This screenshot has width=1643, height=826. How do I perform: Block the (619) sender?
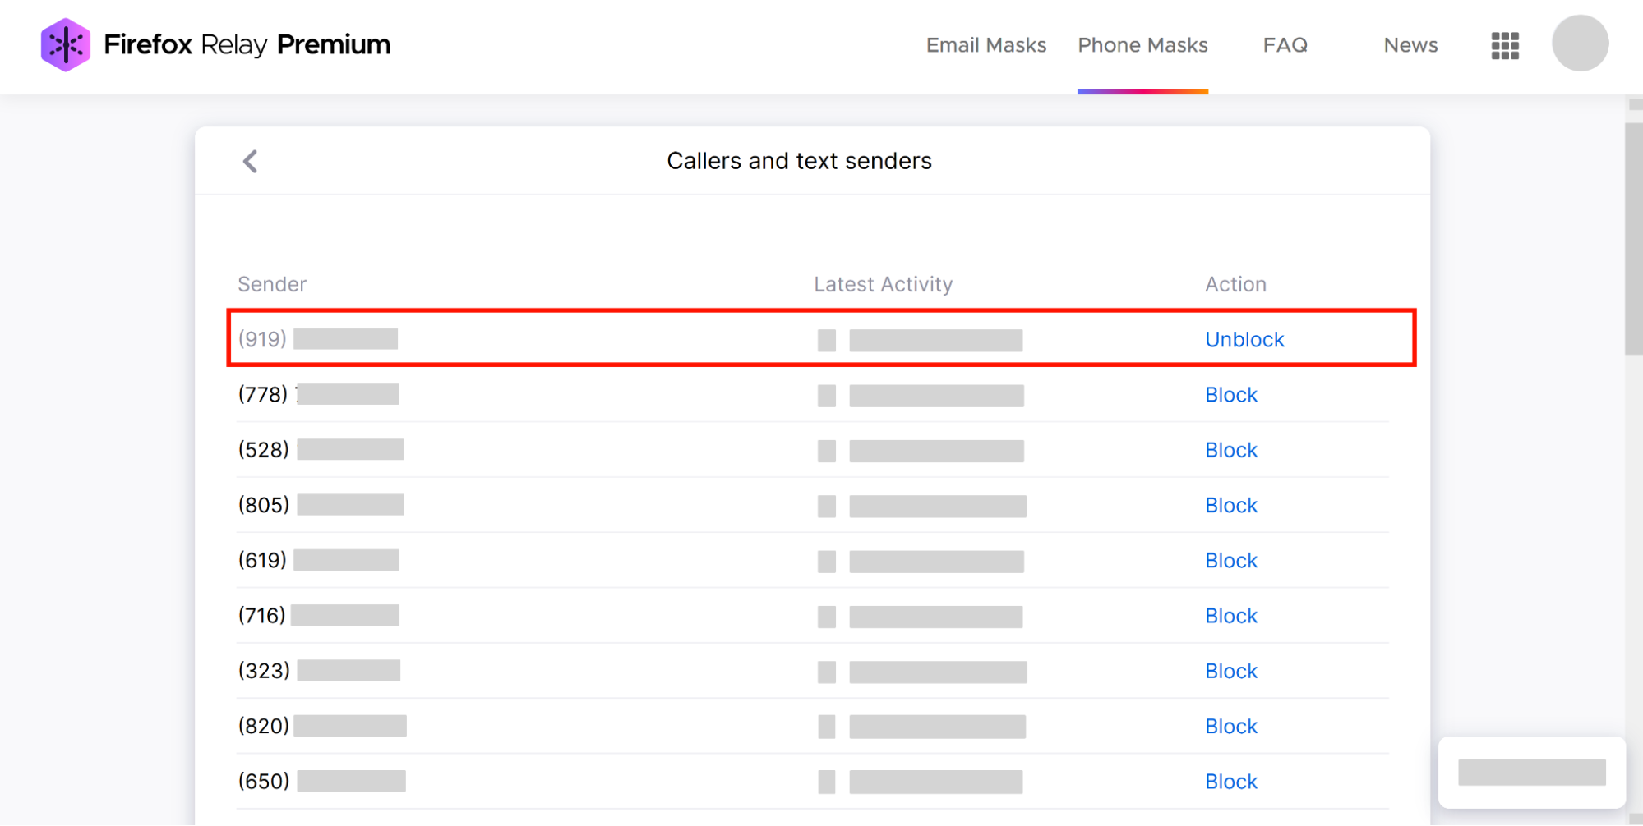(1230, 560)
